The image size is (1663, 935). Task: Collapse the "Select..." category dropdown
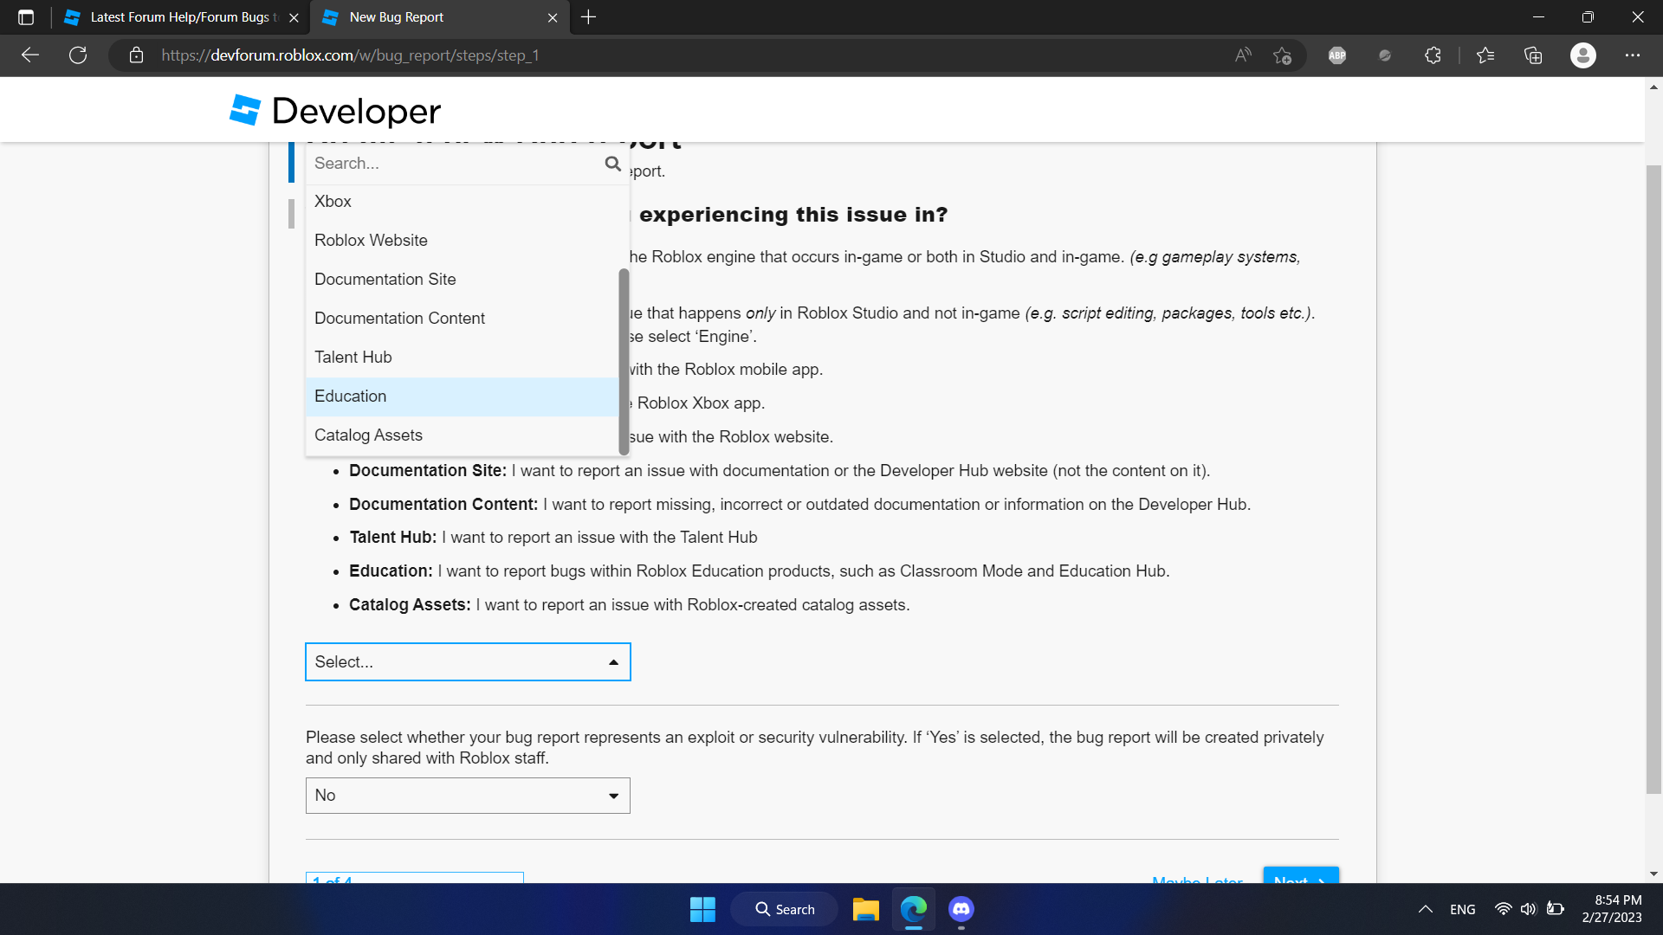click(467, 661)
